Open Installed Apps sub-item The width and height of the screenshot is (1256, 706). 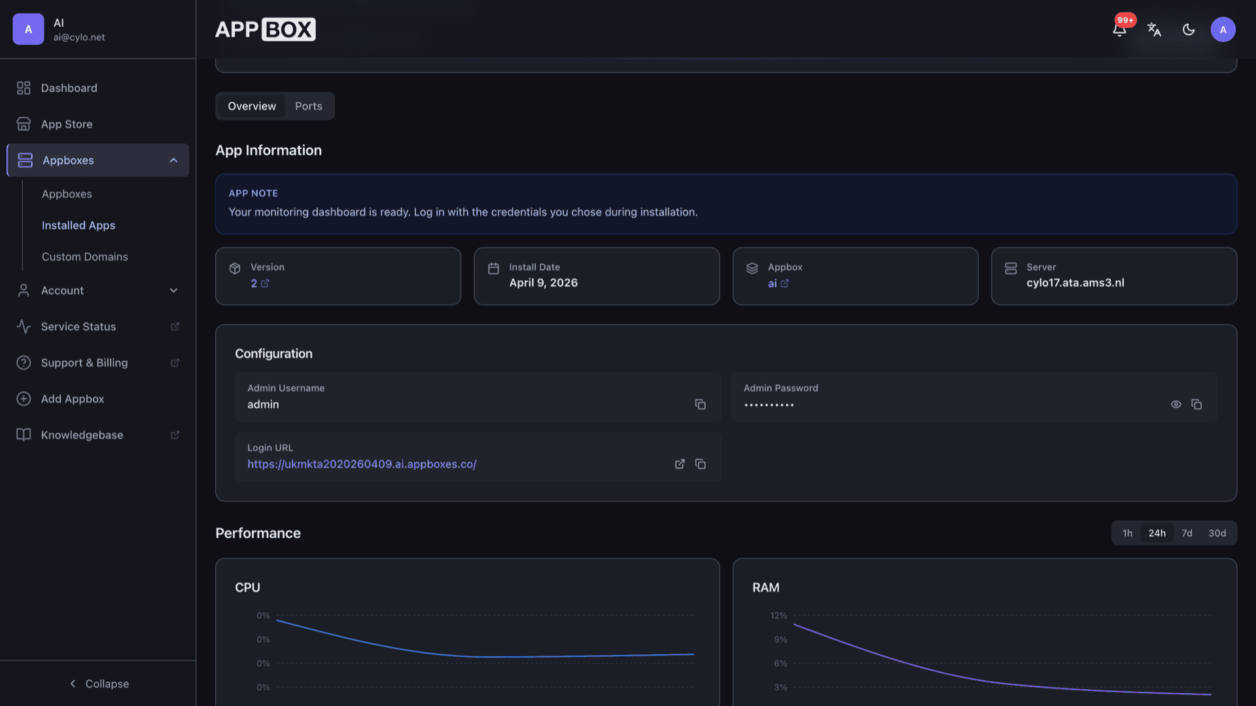[78, 225]
